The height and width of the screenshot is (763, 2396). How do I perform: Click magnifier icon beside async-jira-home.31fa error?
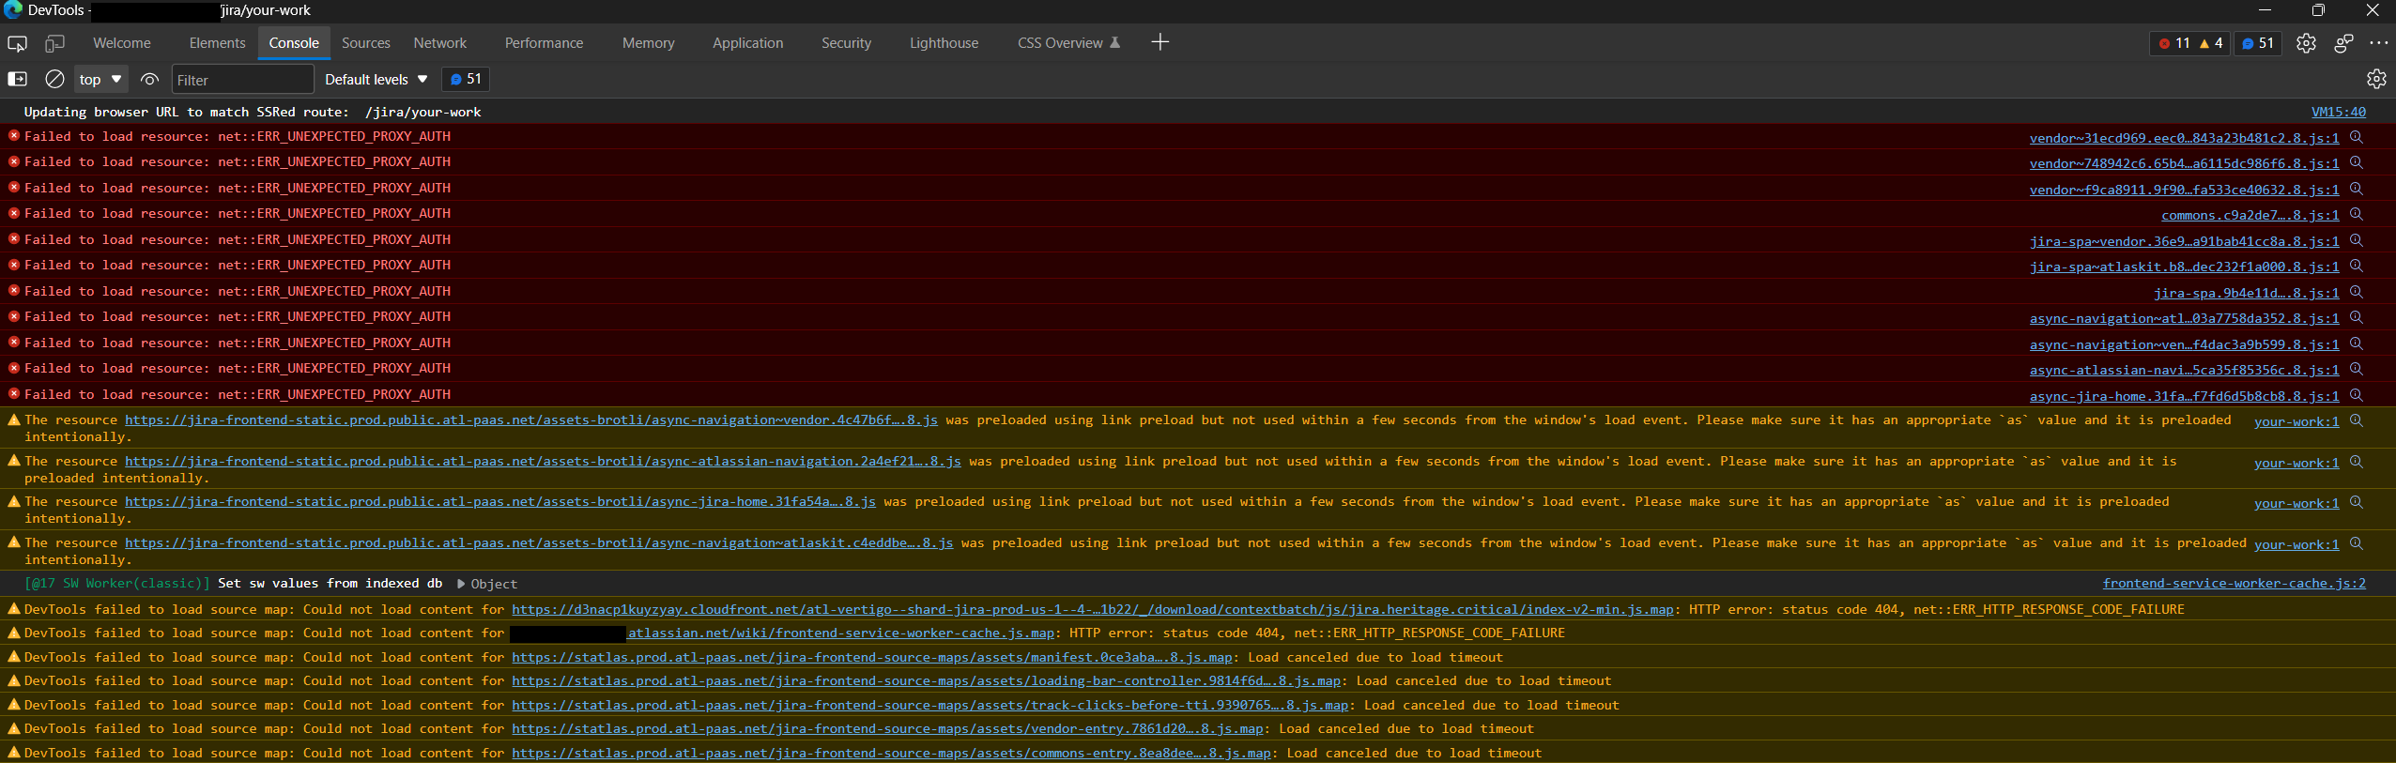2357,395
